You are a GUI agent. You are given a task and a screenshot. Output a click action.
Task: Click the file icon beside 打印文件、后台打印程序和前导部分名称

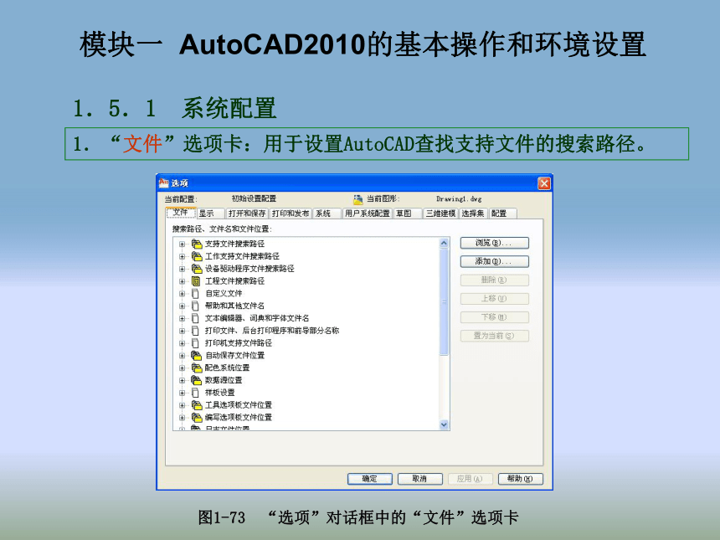pyautogui.click(x=196, y=331)
